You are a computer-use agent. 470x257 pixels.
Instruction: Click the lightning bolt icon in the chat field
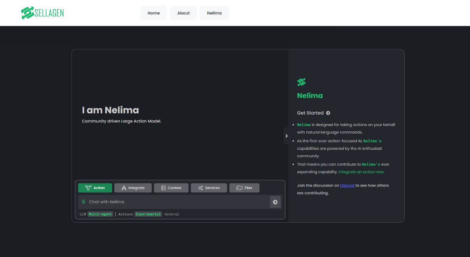click(83, 202)
